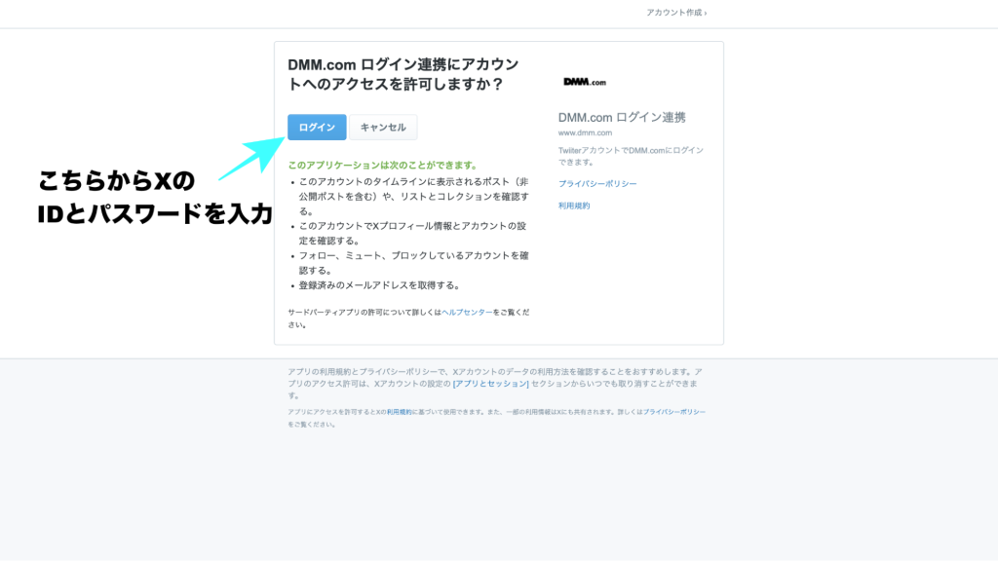This screenshot has height=561, width=998.
Task: Click the main authorization question heading
Action: [x=403, y=74]
